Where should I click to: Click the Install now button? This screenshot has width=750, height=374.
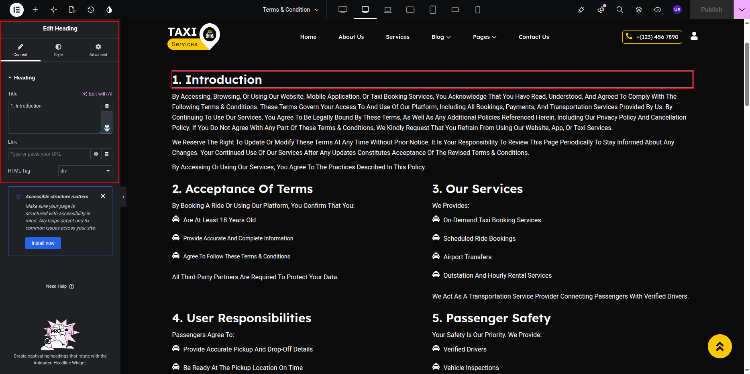click(x=43, y=243)
